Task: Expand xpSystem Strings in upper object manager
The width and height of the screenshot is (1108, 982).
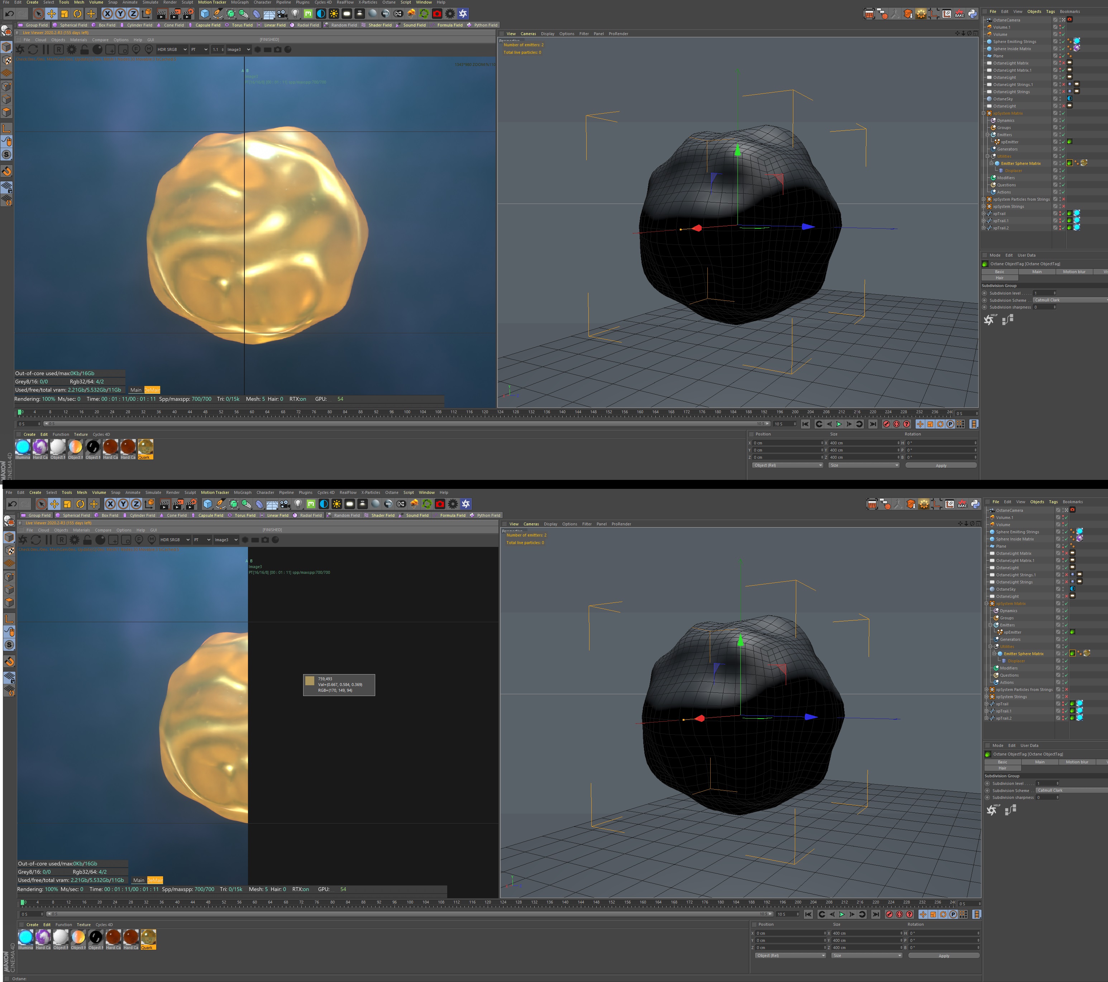Action: tap(983, 206)
